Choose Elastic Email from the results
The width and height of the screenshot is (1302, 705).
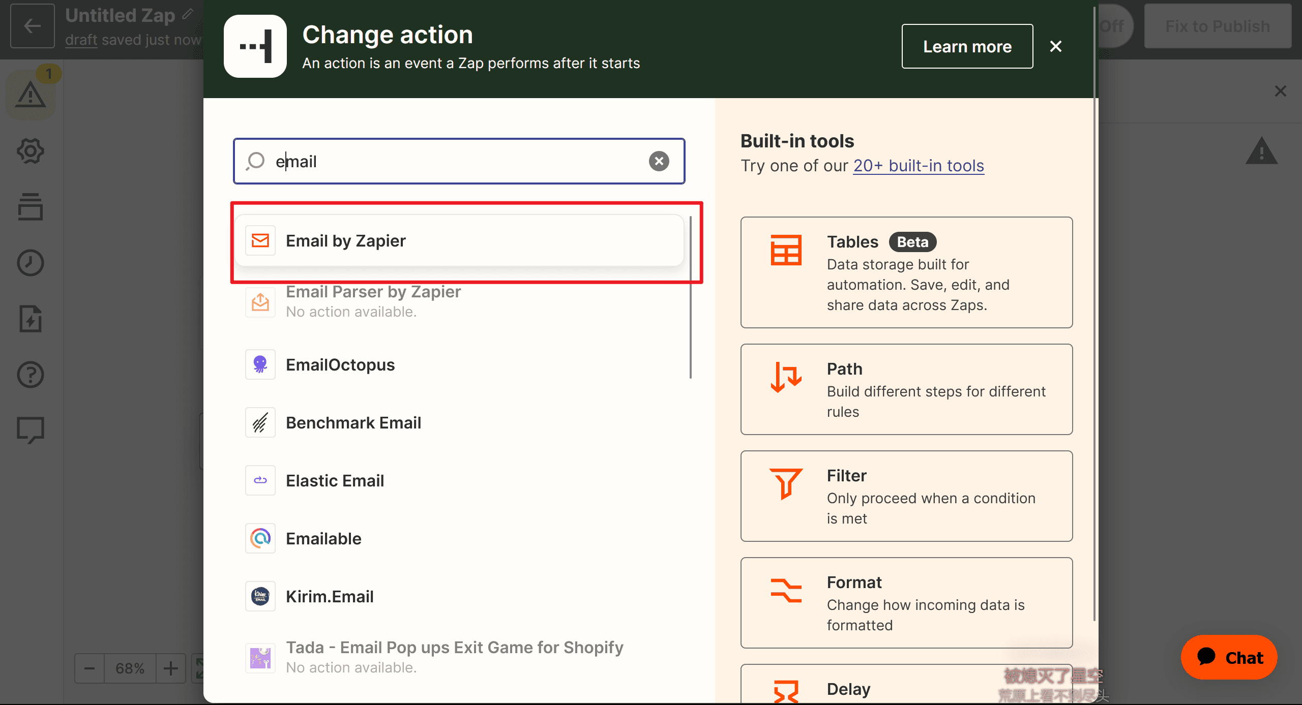pyautogui.click(x=459, y=480)
